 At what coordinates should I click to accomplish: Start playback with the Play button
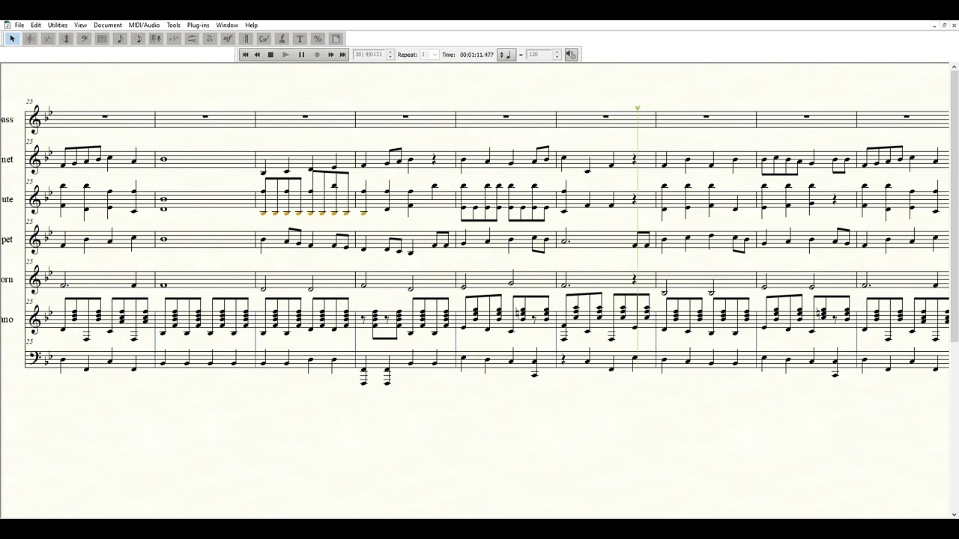285,55
